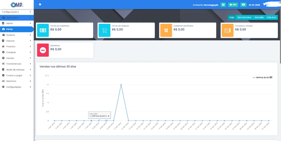Expand the Compras menu chevron
The height and width of the screenshot is (141, 281).
click(30, 52)
